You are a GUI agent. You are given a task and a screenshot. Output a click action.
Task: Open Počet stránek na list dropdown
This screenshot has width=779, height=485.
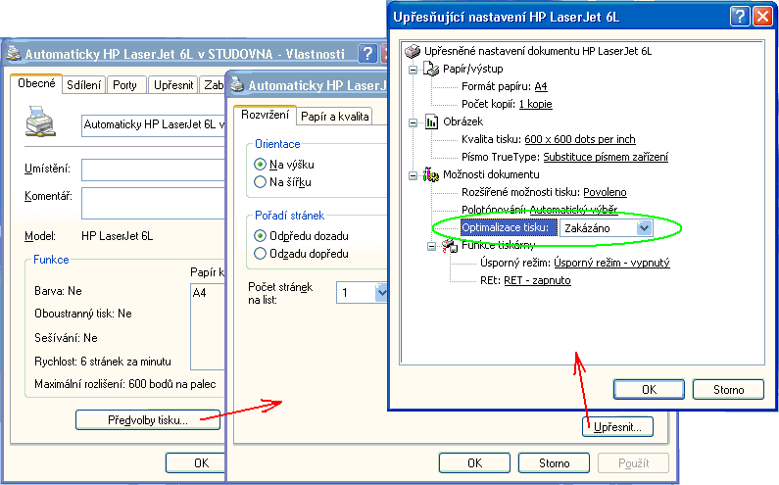coord(381,293)
